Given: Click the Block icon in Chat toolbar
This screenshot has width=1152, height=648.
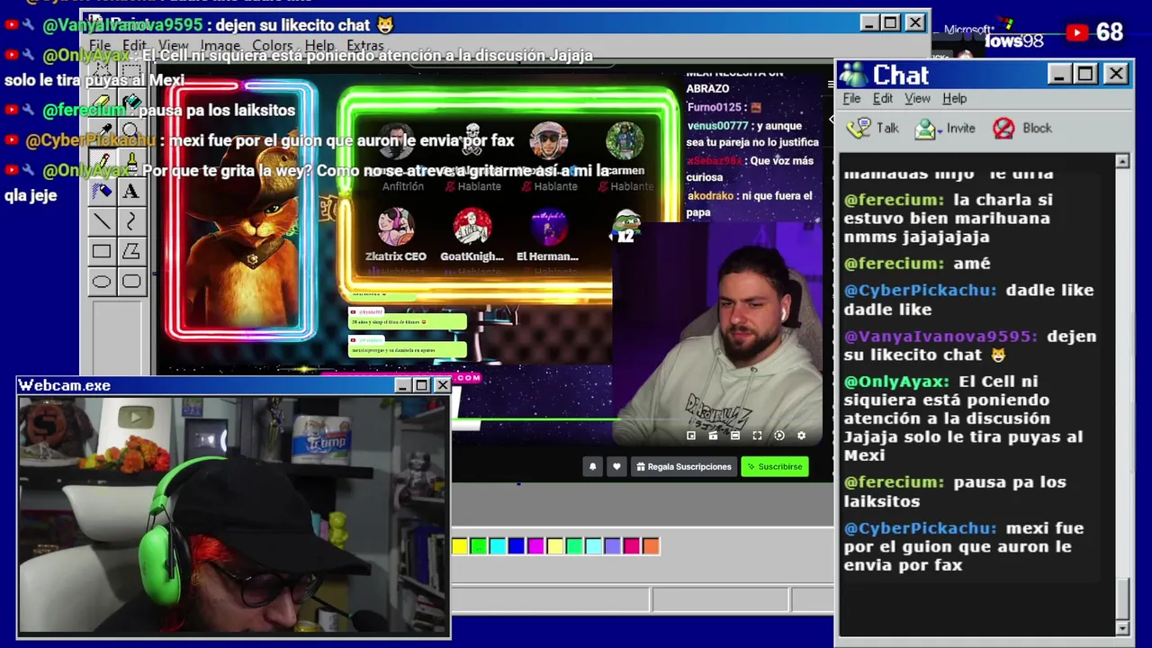Looking at the screenshot, I should coord(1003,129).
